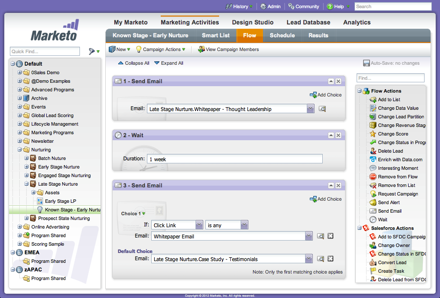Switch to the Schedule tab
This screenshot has height=298, width=440.
282,36
